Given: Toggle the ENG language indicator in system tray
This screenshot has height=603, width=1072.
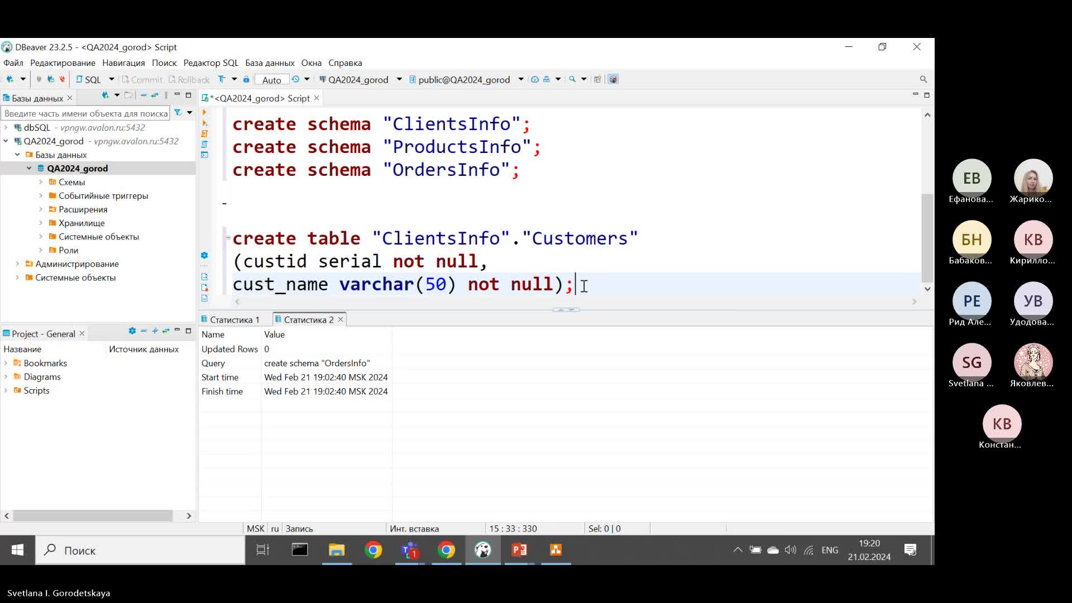Looking at the screenshot, I should pyautogui.click(x=830, y=550).
